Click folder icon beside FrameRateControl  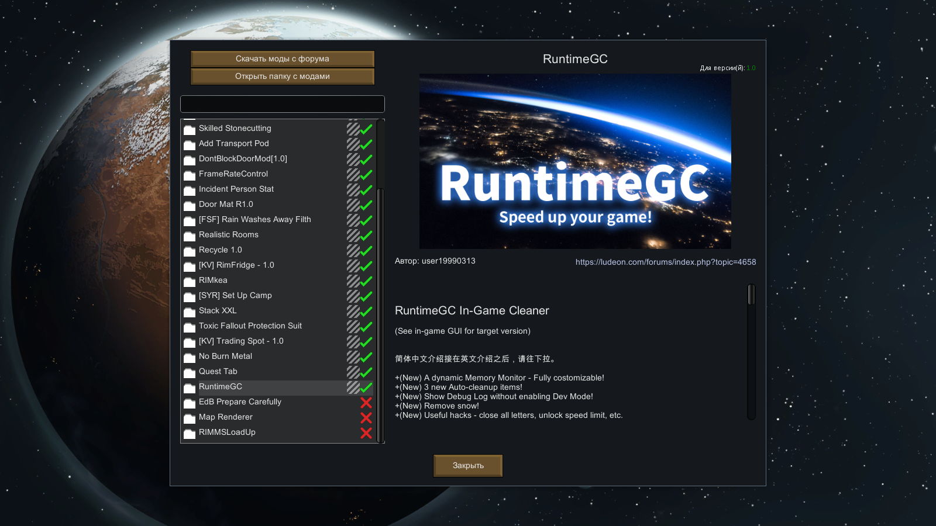(190, 175)
